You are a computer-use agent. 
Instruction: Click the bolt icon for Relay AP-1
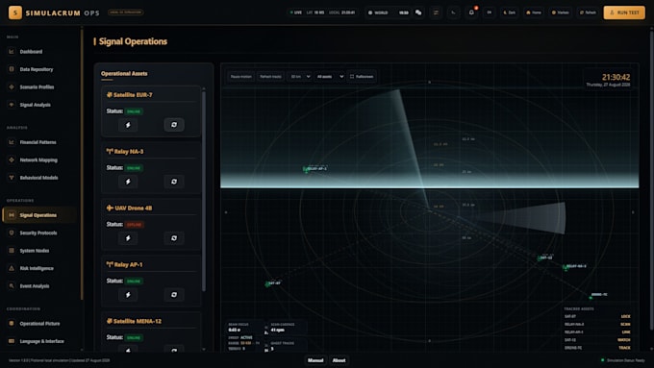point(128,295)
